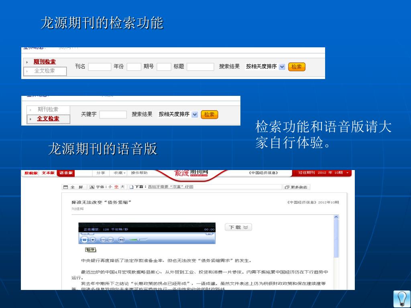411x308 pixels.
Task: Click the 《中国经济信息》 magazine title in the header
Action: click(x=263, y=173)
